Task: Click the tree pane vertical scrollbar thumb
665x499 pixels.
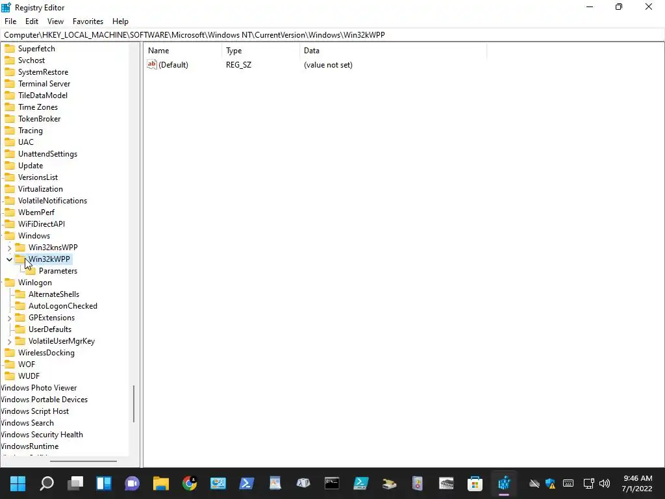Action: coord(134,403)
